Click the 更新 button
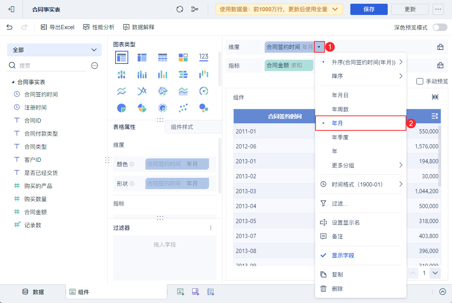The width and height of the screenshot is (452, 303). point(410,9)
